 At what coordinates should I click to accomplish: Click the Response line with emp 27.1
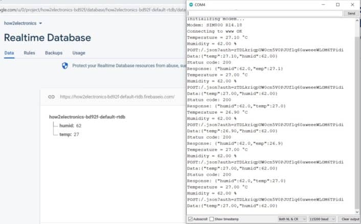(235, 69)
